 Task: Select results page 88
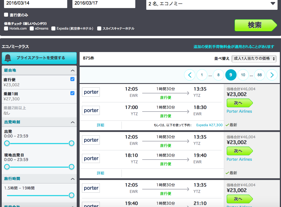tap(259, 75)
